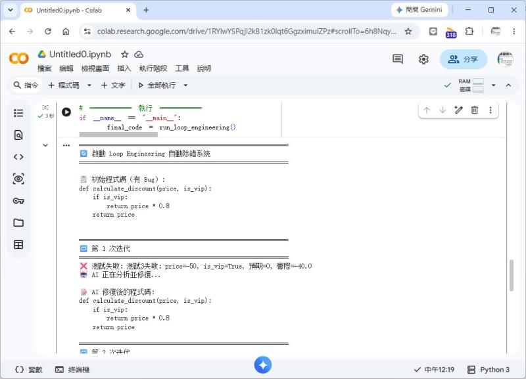Viewport: 526px width, 379px height.
Task: Move cell up with the arrow icon
Action: click(426, 110)
